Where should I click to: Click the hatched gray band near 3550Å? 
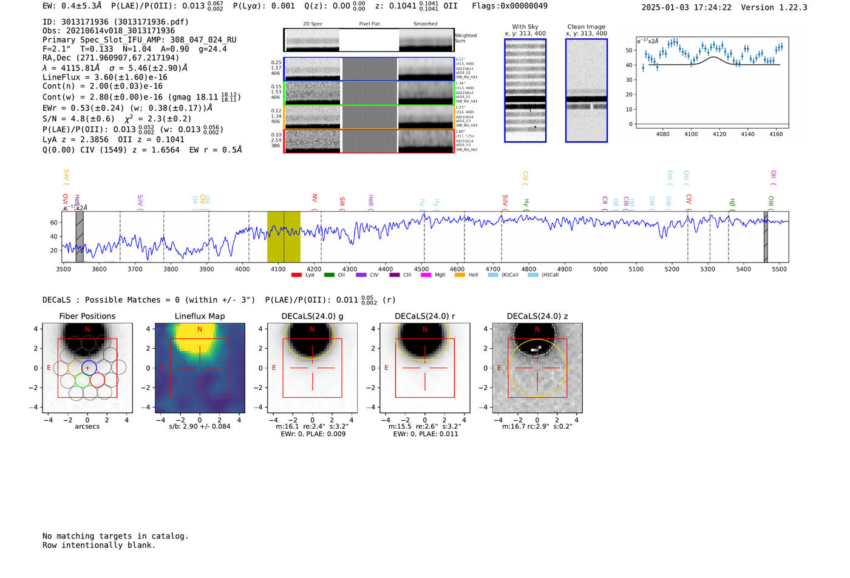click(80, 237)
